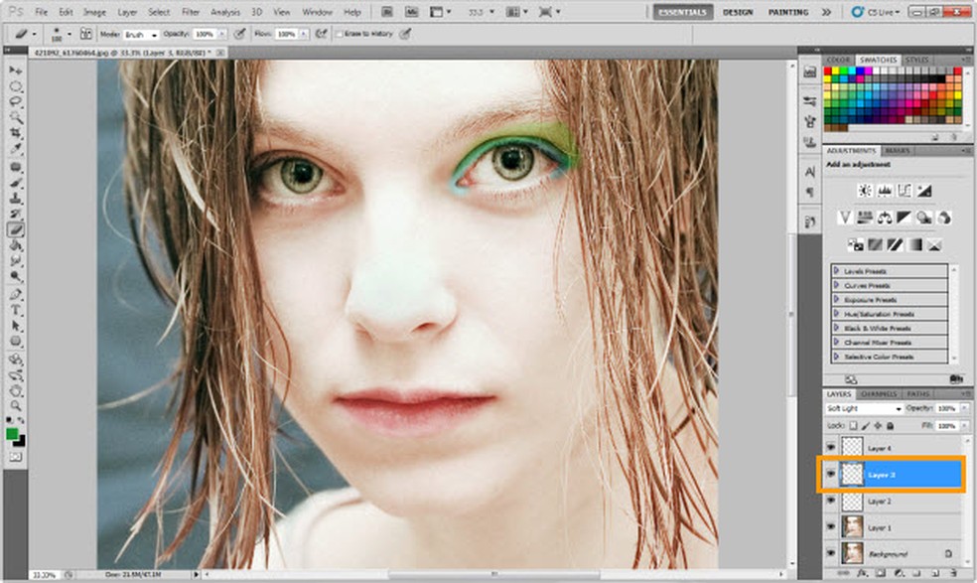Hide Layer 4 with eye icon

pyautogui.click(x=830, y=448)
